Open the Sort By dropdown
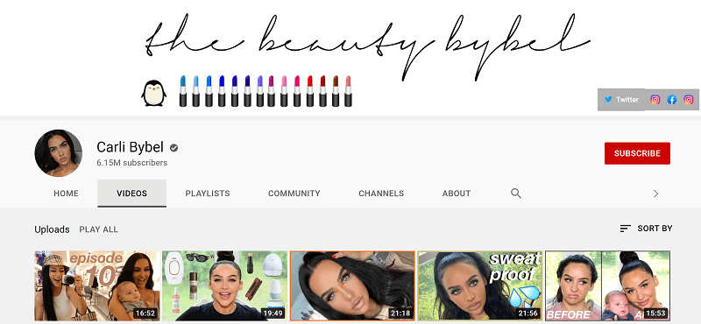 (x=646, y=229)
